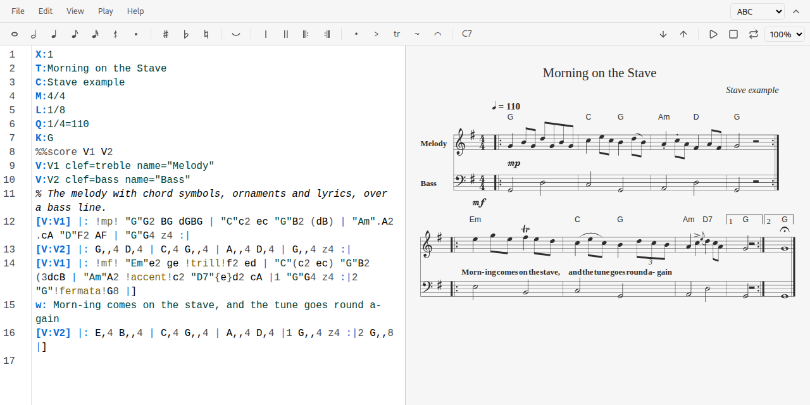This screenshot has height=405, width=810.
Task: Open the 100% zoom dropdown
Action: (785, 34)
